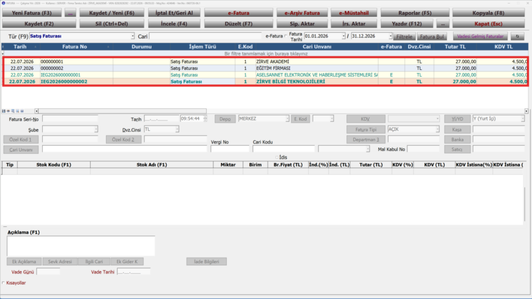The height and width of the screenshot is (299, 532).
Task: Open the Tür (F9) Satış Faturası dropdown
Action: tap(132, 36)
